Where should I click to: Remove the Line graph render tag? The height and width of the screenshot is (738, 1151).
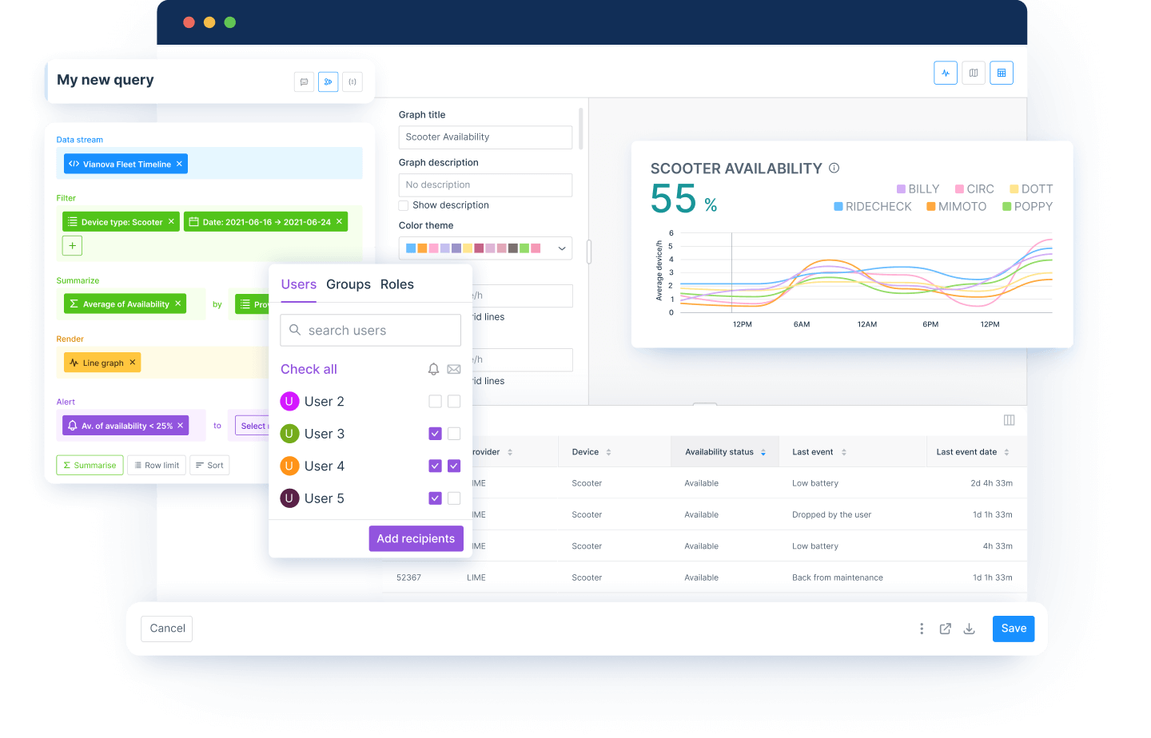click(133, 363)
